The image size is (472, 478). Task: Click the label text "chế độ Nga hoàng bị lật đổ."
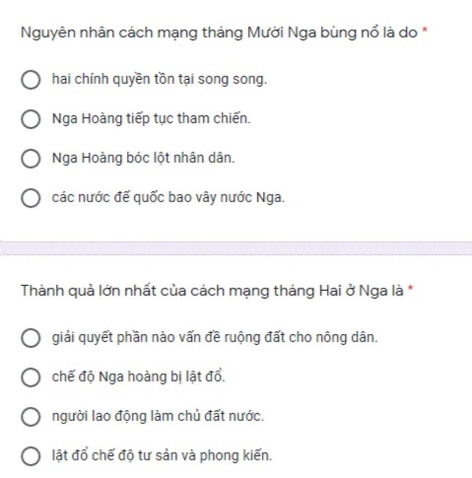point(138,377)
